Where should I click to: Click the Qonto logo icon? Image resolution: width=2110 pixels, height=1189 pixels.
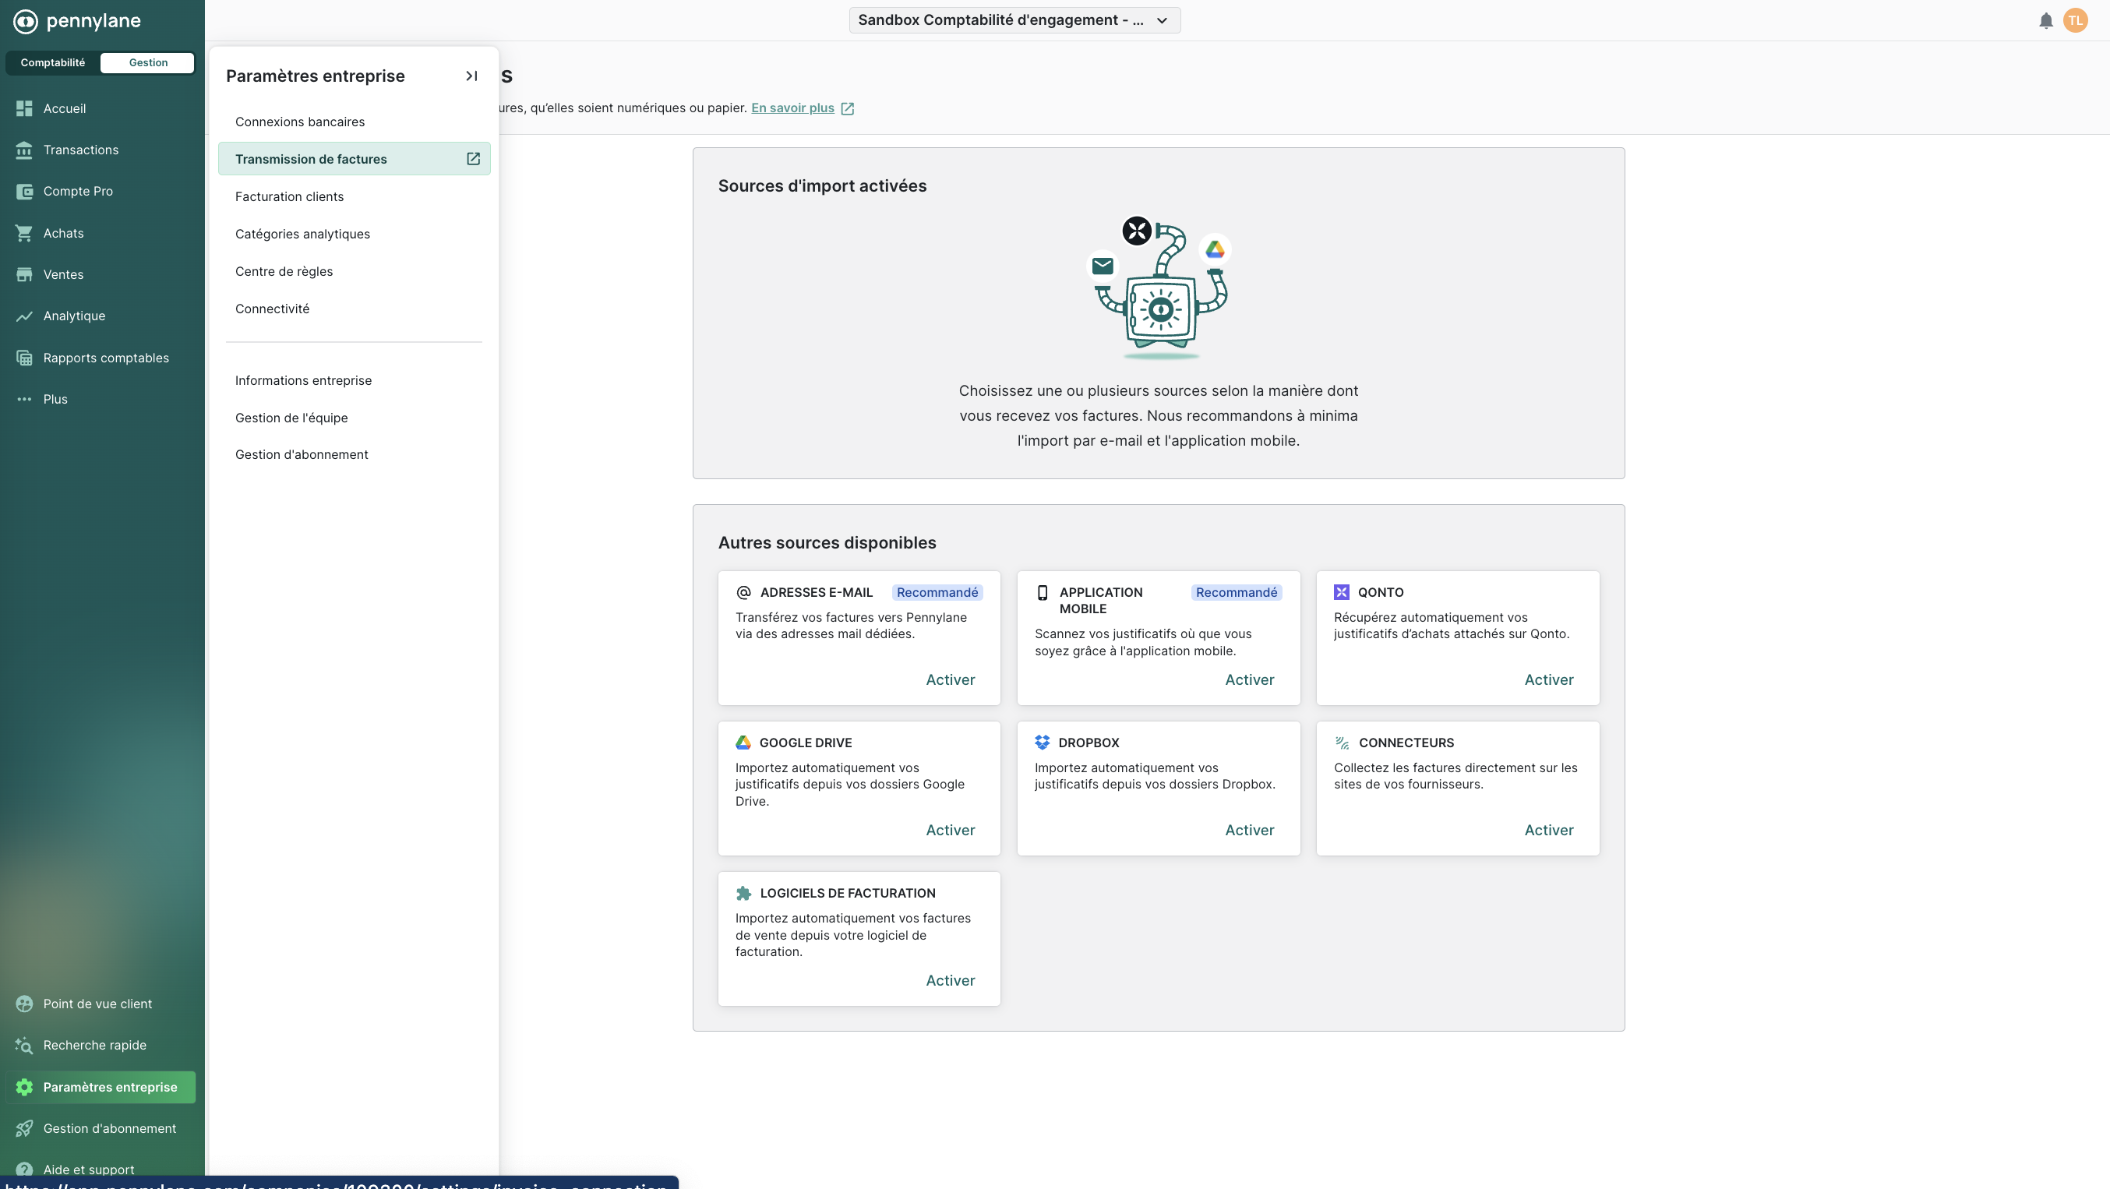pos(1342,593)
